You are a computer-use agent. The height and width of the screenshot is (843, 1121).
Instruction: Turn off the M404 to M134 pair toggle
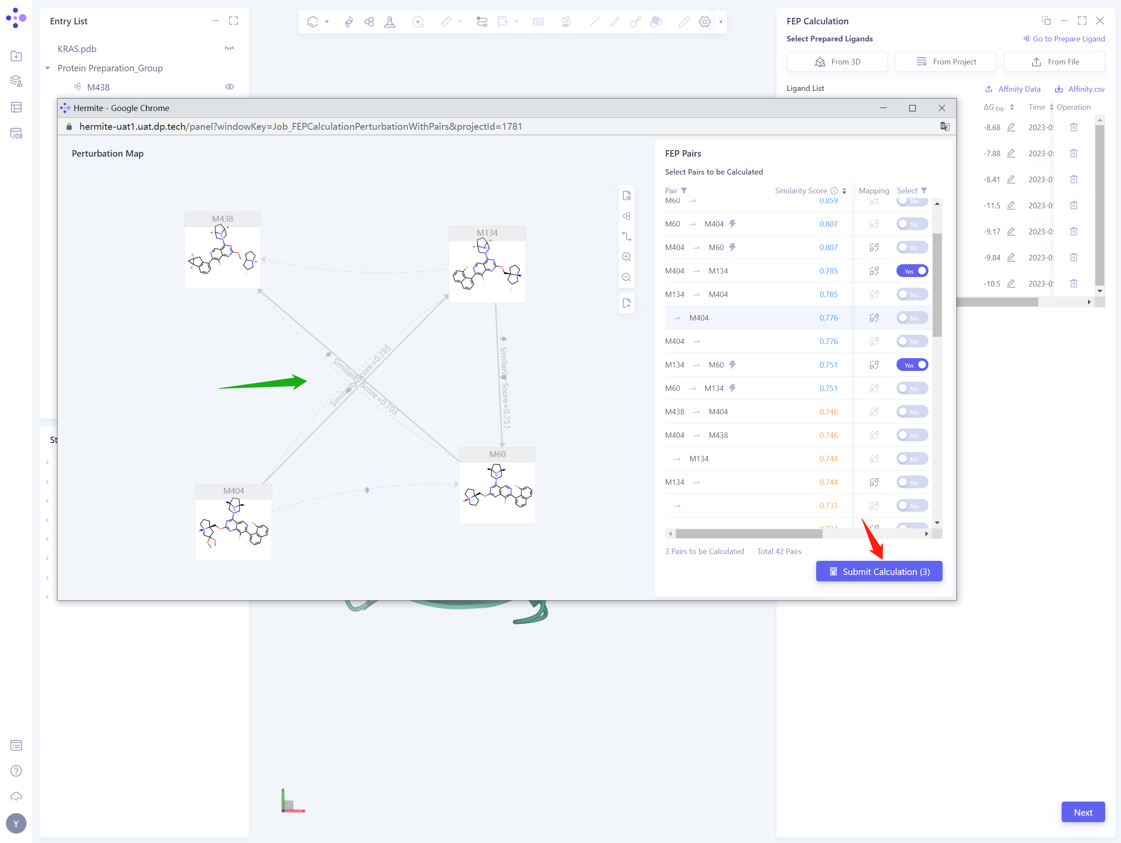click(912, 271)
